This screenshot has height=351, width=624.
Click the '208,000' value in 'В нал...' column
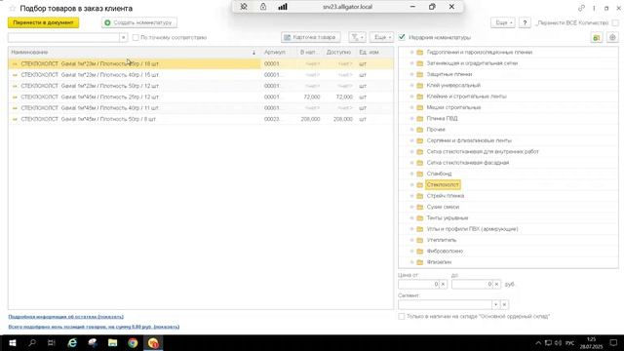310,119
